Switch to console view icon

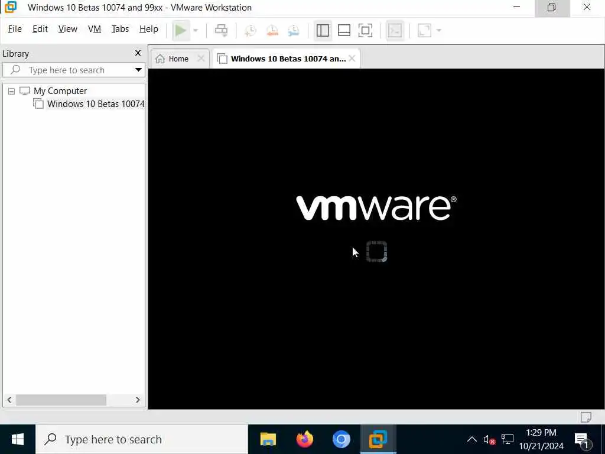click(395, 31)
